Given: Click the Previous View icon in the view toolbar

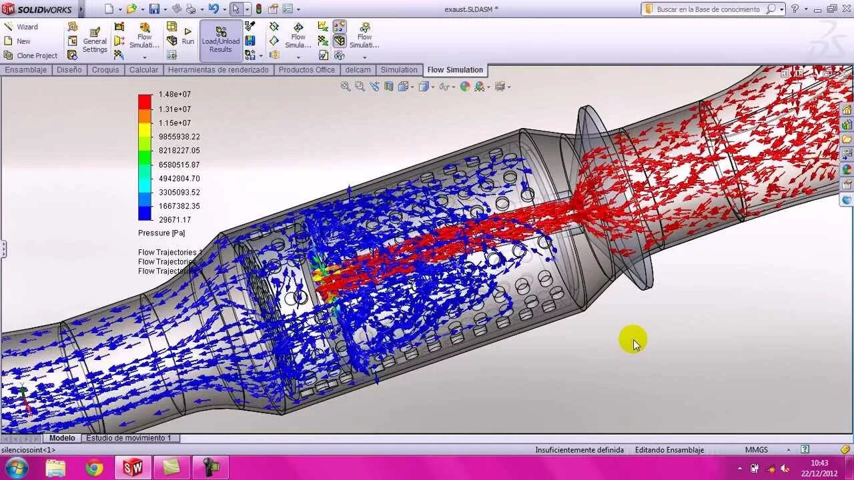Looking at the screenshot, I should coord(374,86).
